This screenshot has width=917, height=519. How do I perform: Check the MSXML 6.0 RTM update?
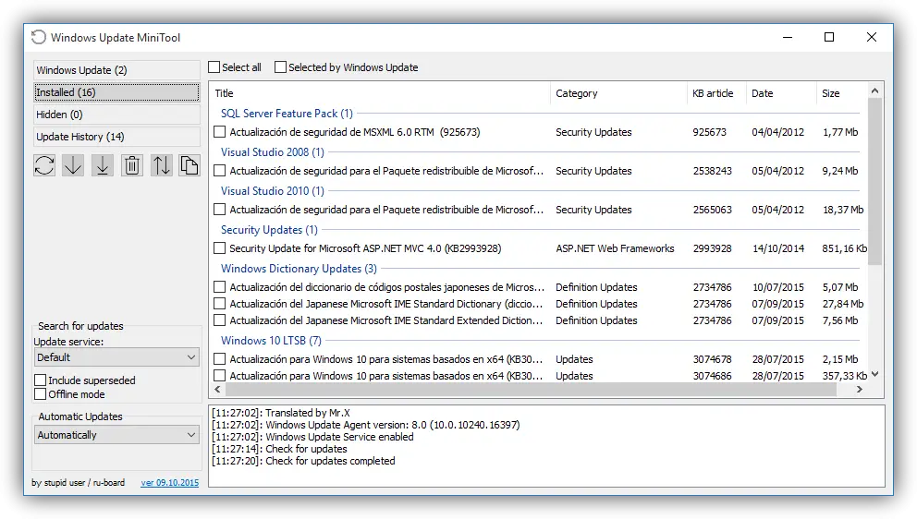(x=219, y=132)
